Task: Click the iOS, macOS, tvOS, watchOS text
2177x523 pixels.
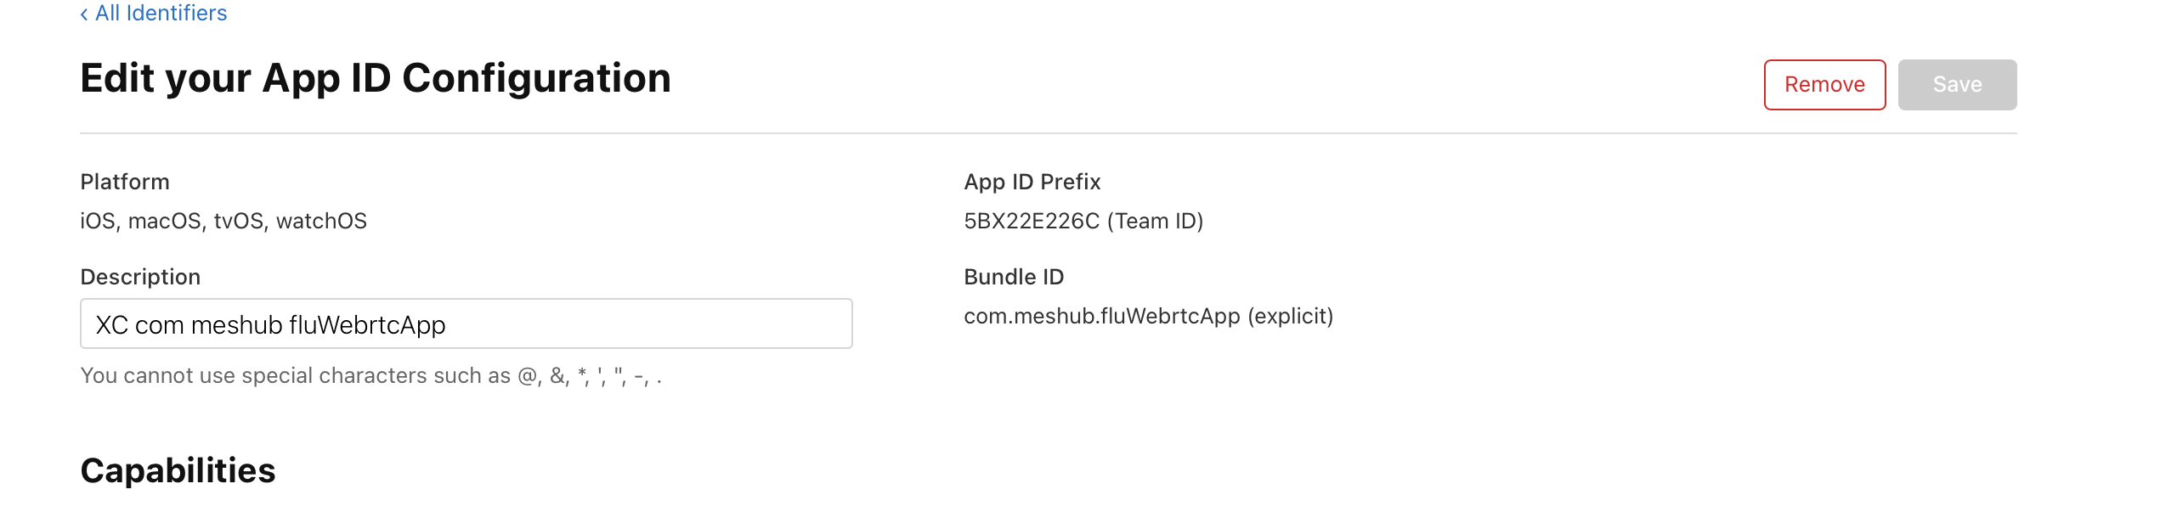Action: pyautogui.click(x=223, y=222)
